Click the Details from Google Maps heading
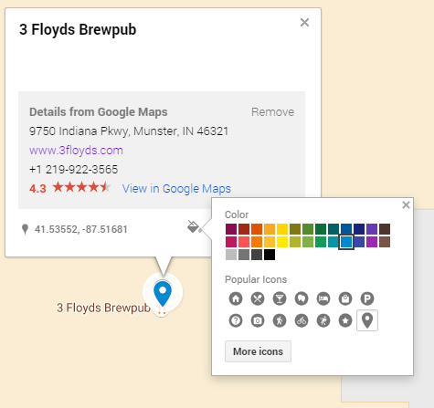434x408 pixels. 99,112
